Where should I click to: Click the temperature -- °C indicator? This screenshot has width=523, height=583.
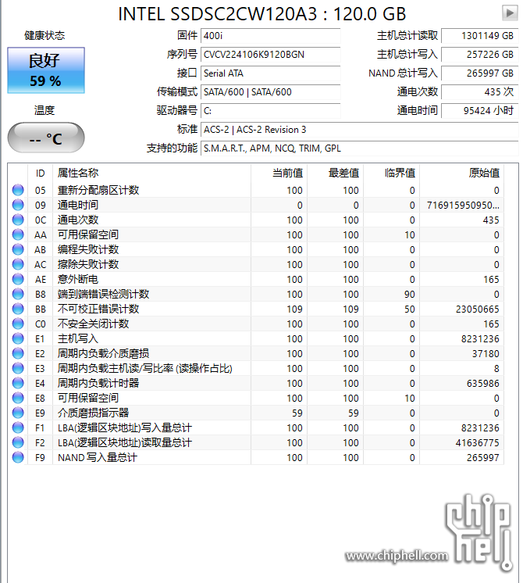tap(46, 138)
